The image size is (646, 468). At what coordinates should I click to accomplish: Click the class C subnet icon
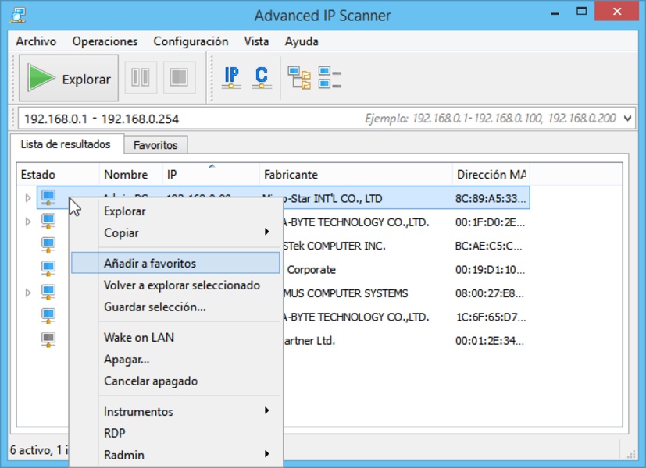point(262,77)
